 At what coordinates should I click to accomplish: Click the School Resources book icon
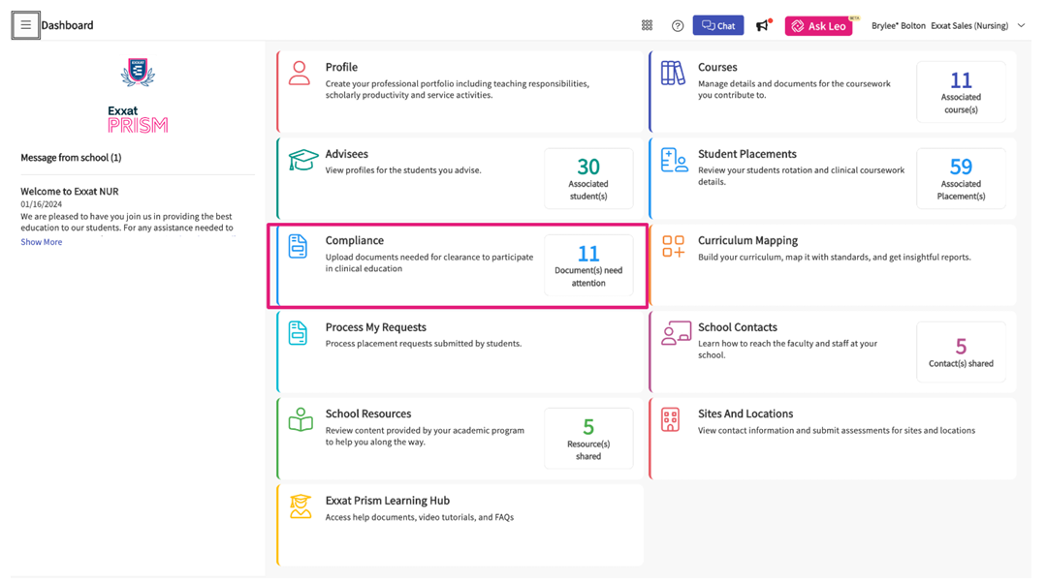point(301,420)
